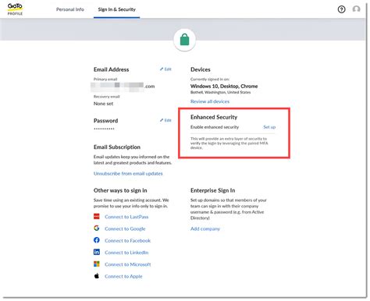Viewport: 370px width, 301px height.
Task: Click the Google logo icon
Action: [x=97, y=228]
